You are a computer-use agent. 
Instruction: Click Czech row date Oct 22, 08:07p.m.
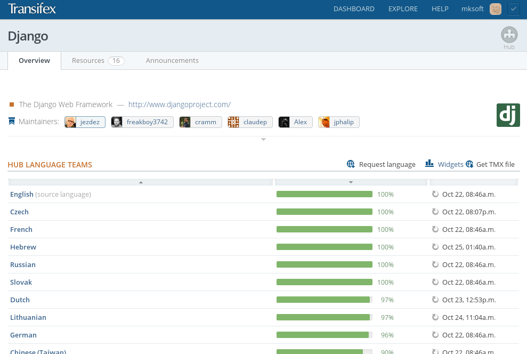469,212
